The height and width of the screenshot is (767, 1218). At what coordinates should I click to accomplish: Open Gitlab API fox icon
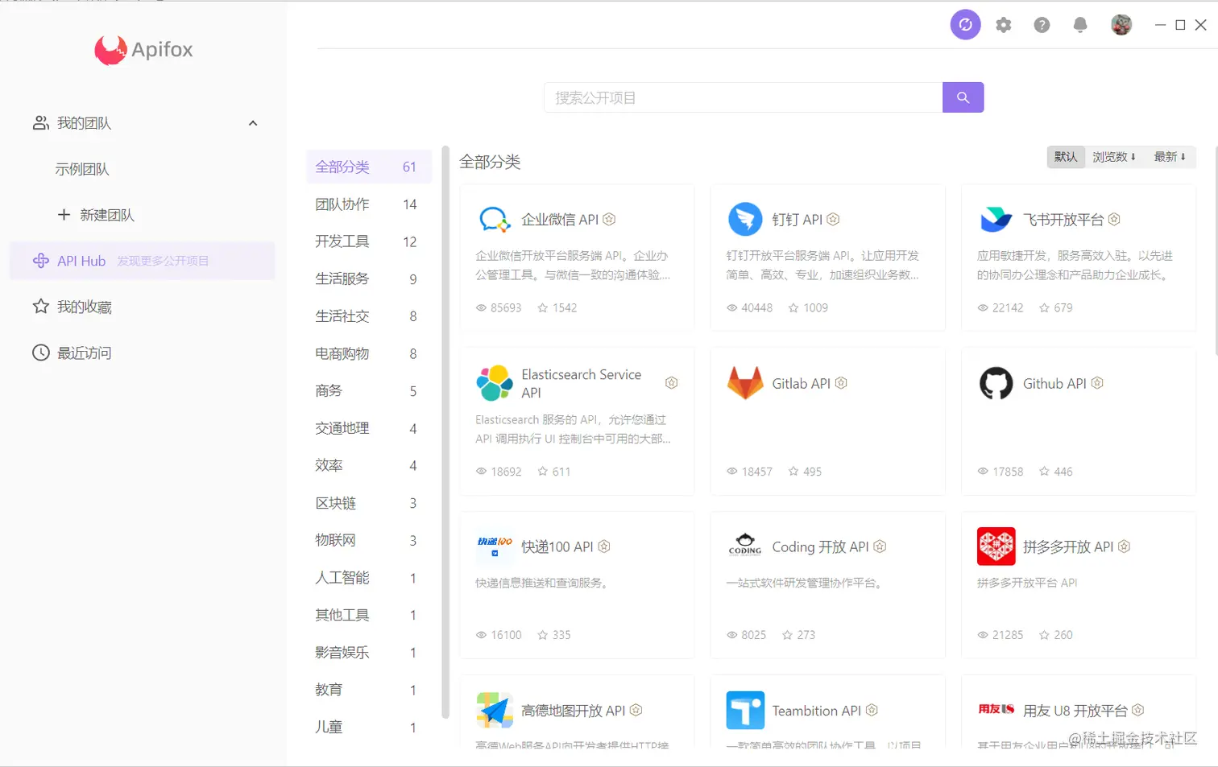745,383
